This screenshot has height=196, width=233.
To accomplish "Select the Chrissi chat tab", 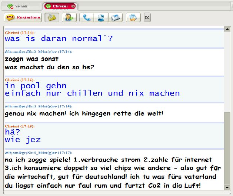I will click(60, 6).
